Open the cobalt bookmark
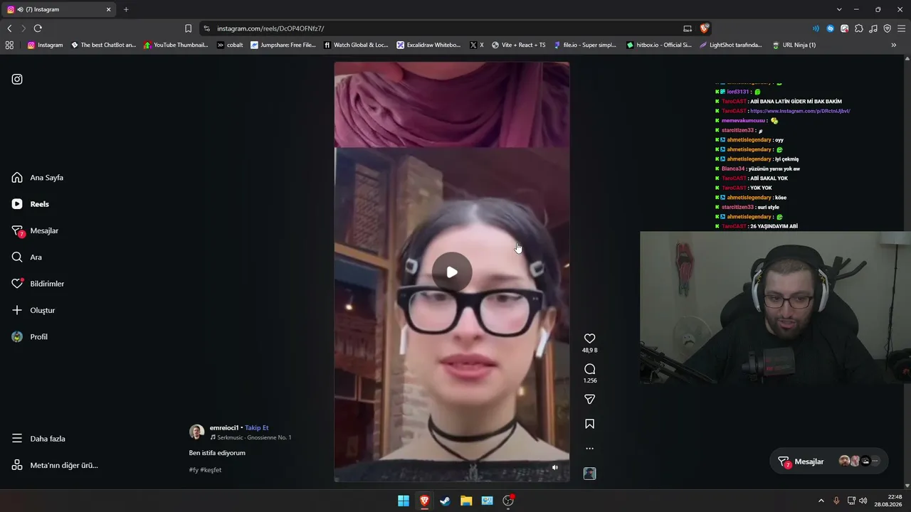The width and height of the screenshot is (911, 512). (x=230, y=45)
